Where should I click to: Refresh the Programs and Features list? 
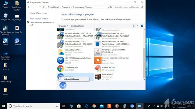(x=111, y=7)
